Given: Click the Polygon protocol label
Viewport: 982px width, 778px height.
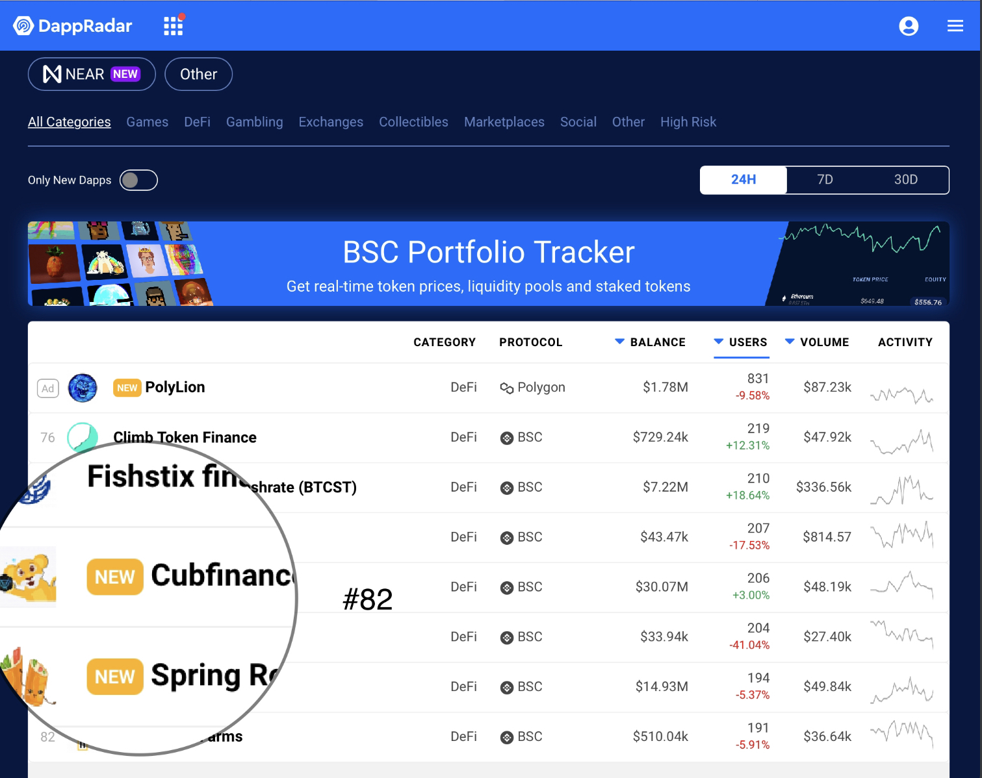Looking at the screenshot, I should click(x=541, y=388).
